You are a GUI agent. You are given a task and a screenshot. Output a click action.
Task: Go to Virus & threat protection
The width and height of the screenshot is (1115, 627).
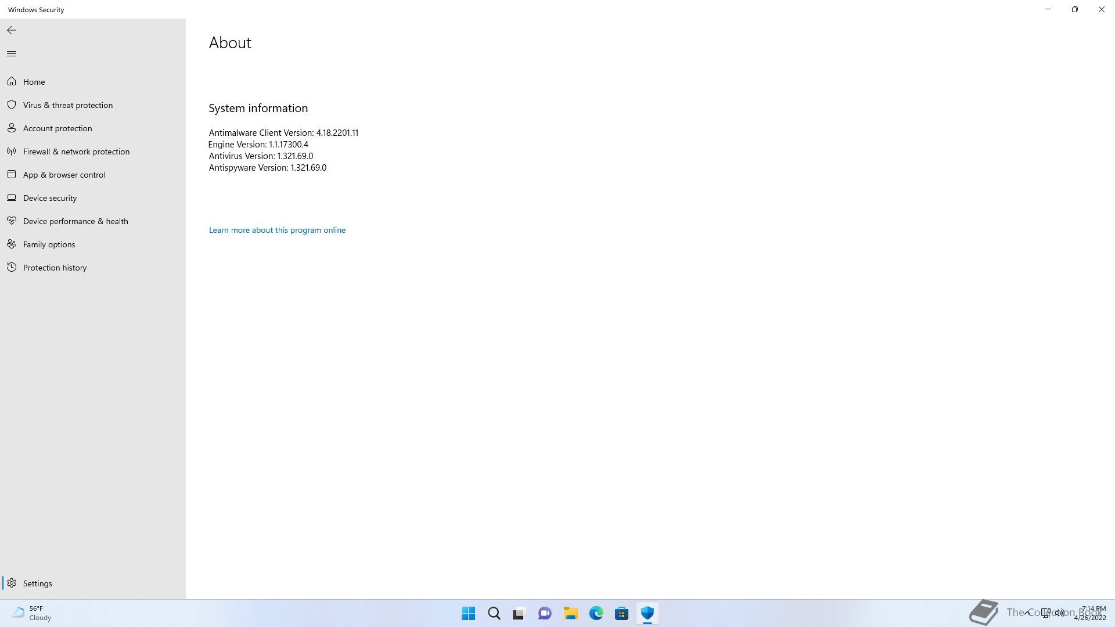93,105
